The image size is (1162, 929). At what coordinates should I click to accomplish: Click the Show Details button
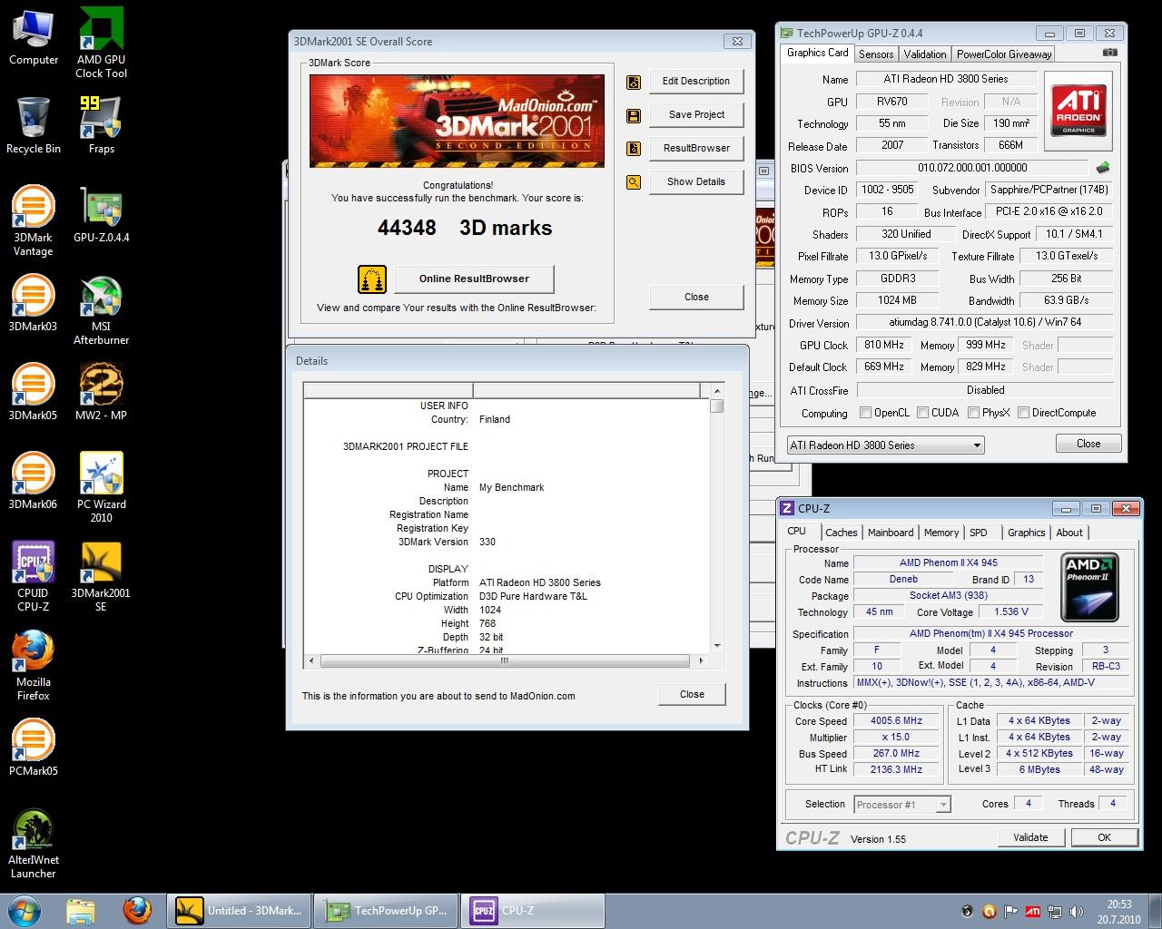[x=696, y=182]
